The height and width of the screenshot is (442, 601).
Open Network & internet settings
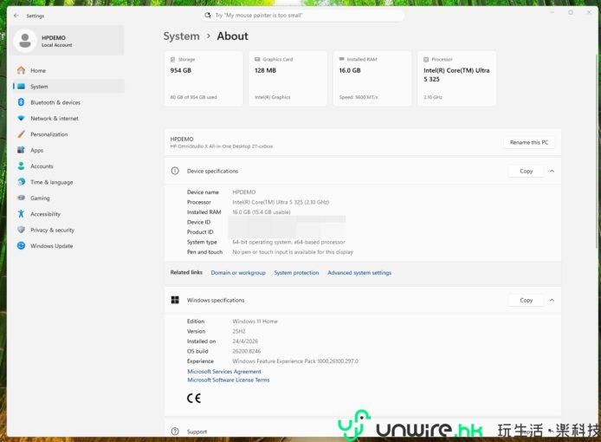pos(68,119)
